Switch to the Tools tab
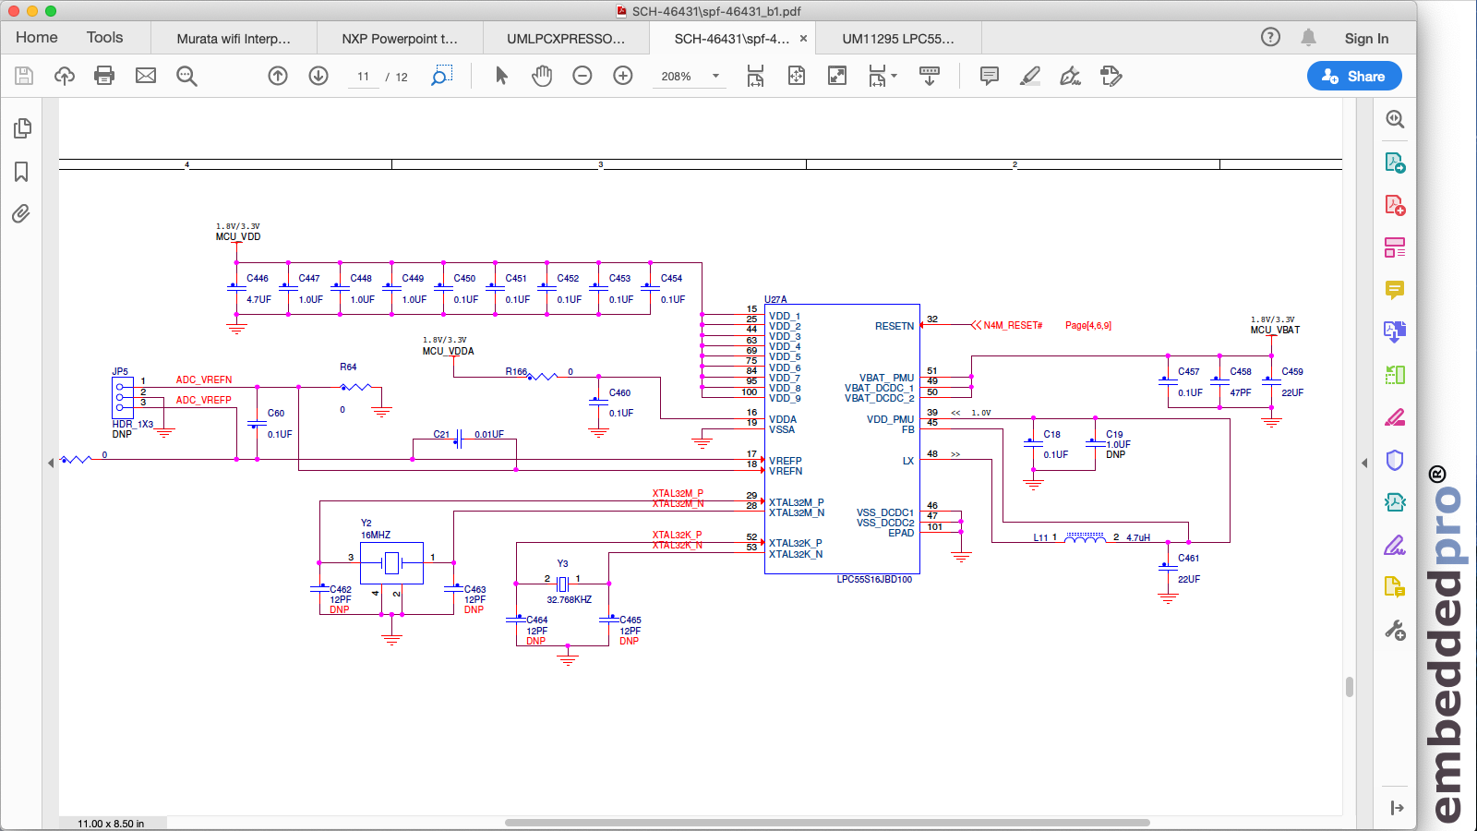The height and width of the screenshot is (831, 1477). [x=104, y=38]
